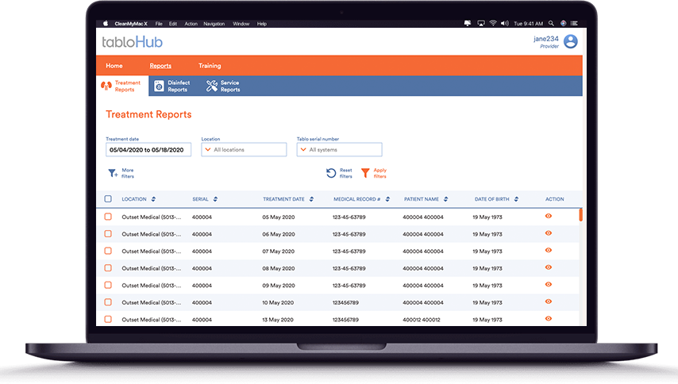678x384 pixels.
Task: Open the Notification Center list icon
Action: coord(574,23)
